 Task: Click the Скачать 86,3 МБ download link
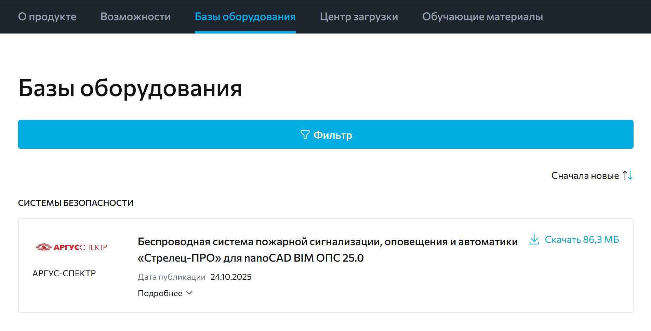pos(582,239)
